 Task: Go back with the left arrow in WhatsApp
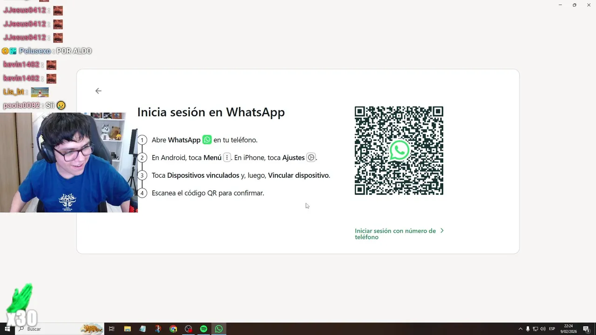(x=98, y=91)
